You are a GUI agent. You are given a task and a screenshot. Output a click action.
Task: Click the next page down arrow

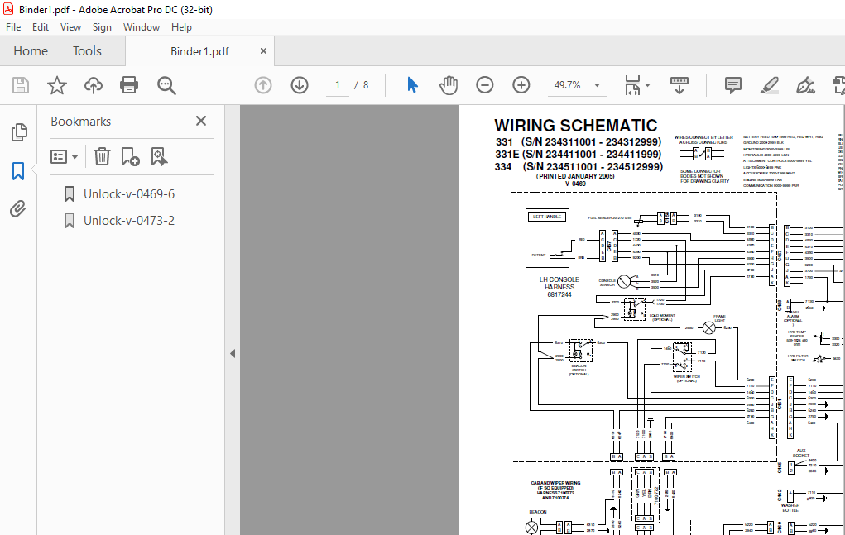click(299, 84)
